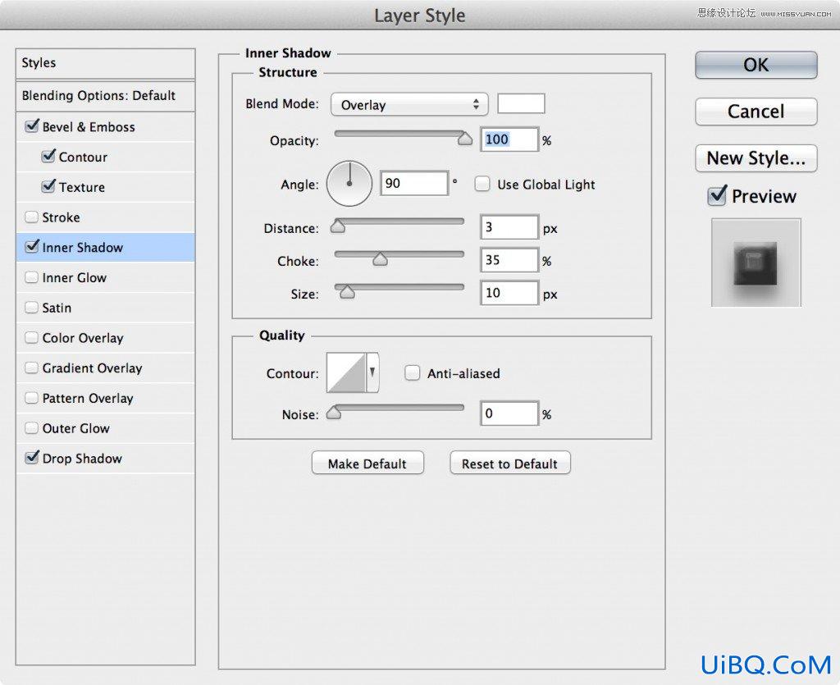Screen dimensions: 840x685
Task: Click the Noise value field
Action: pyautogui.click(x=509, y=413)
